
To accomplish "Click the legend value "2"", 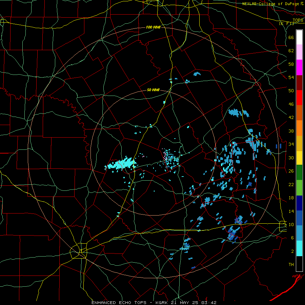I will tap(292, 251).
